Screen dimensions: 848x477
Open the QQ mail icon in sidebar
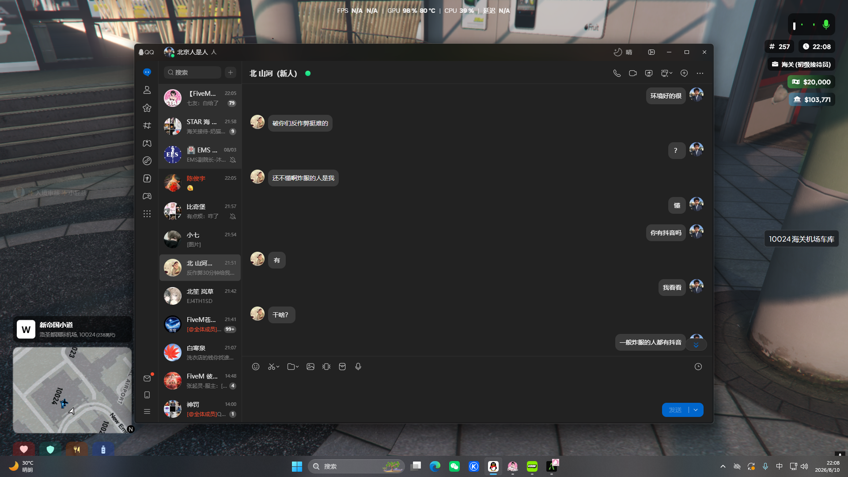tap(147, 379)
